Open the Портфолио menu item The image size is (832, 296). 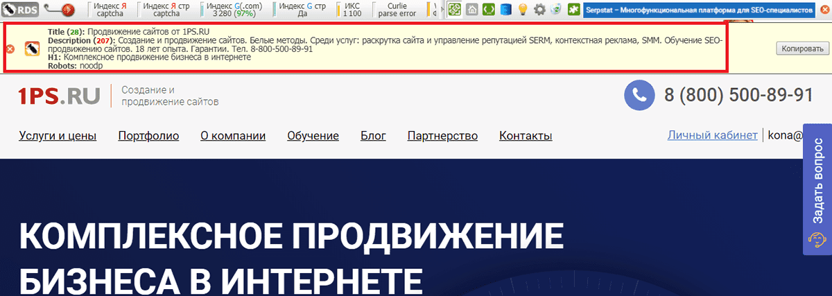point(148,136)
